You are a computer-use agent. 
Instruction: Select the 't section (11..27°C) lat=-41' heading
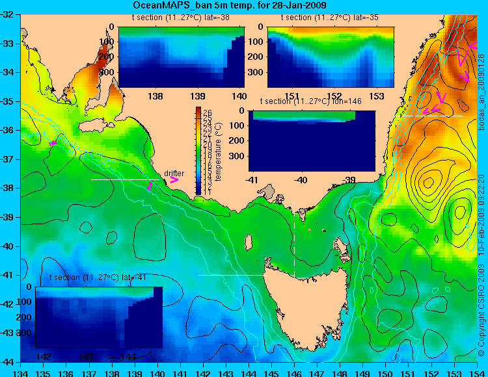coord(98,278)
